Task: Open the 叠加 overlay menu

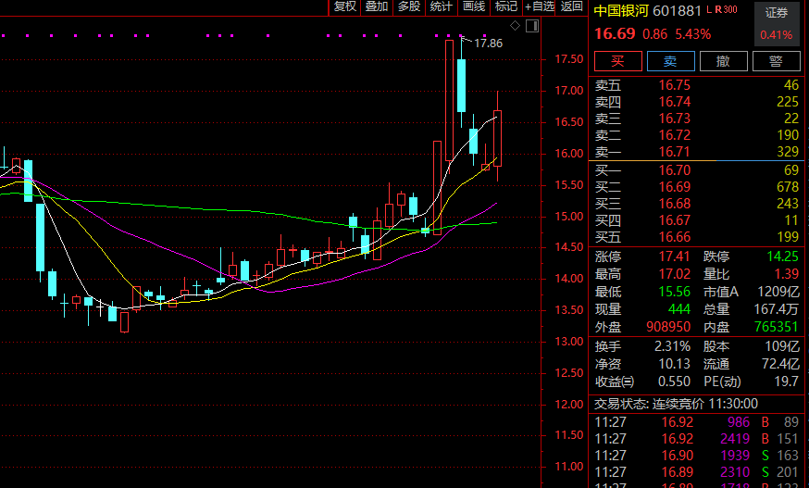Action: pos(377,6)
